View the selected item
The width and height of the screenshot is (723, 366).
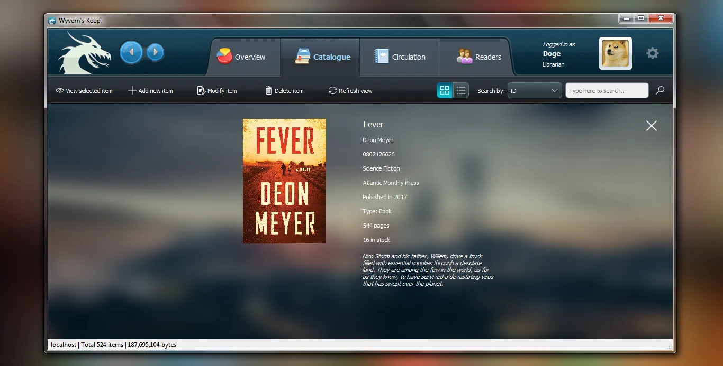pyautogui.click(x=84, y=91)
